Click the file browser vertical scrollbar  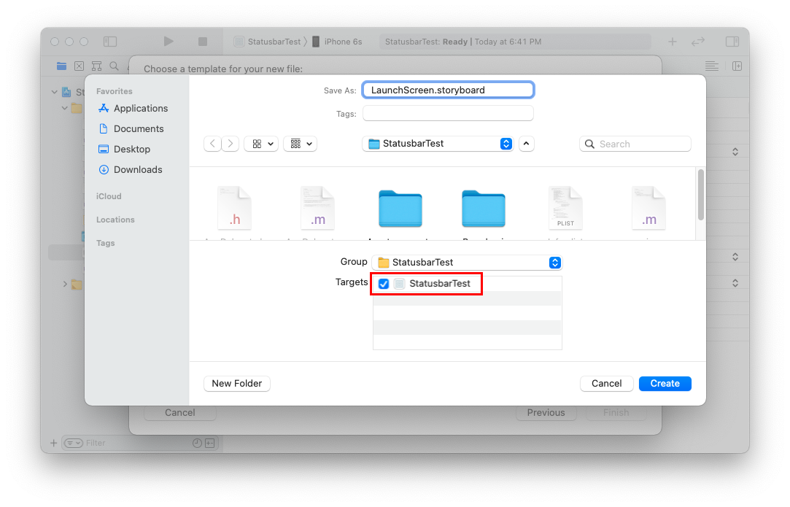[700, 195]
